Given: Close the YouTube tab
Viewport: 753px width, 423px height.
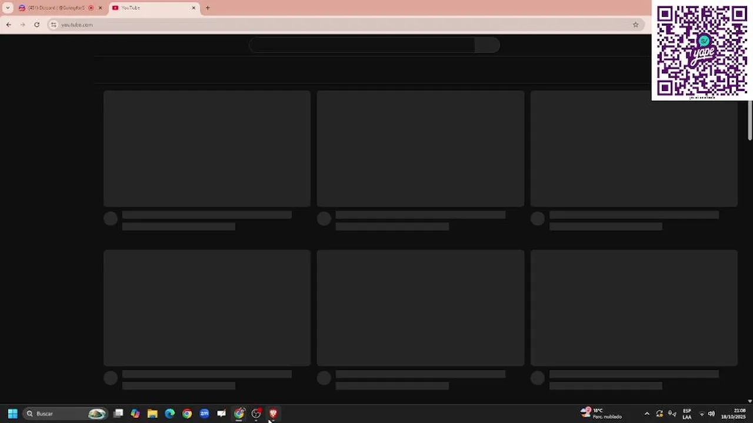Looking at the screenshot, I should click(x=194, y=8).
